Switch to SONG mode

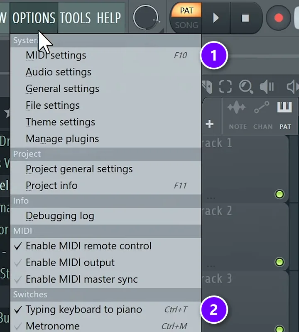pos(186,25)
